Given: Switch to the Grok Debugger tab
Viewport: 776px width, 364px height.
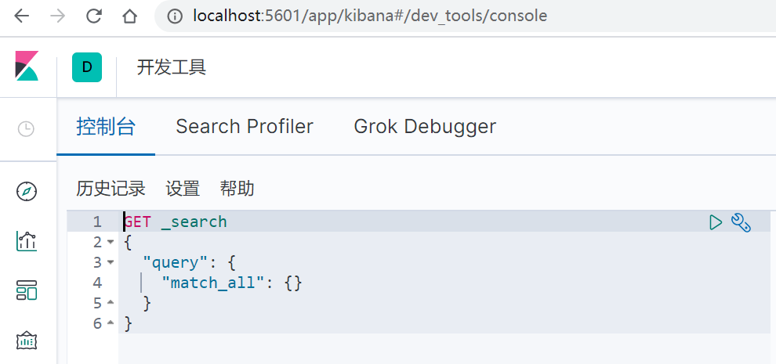Looking at the screenshot, I should [425, 127].
